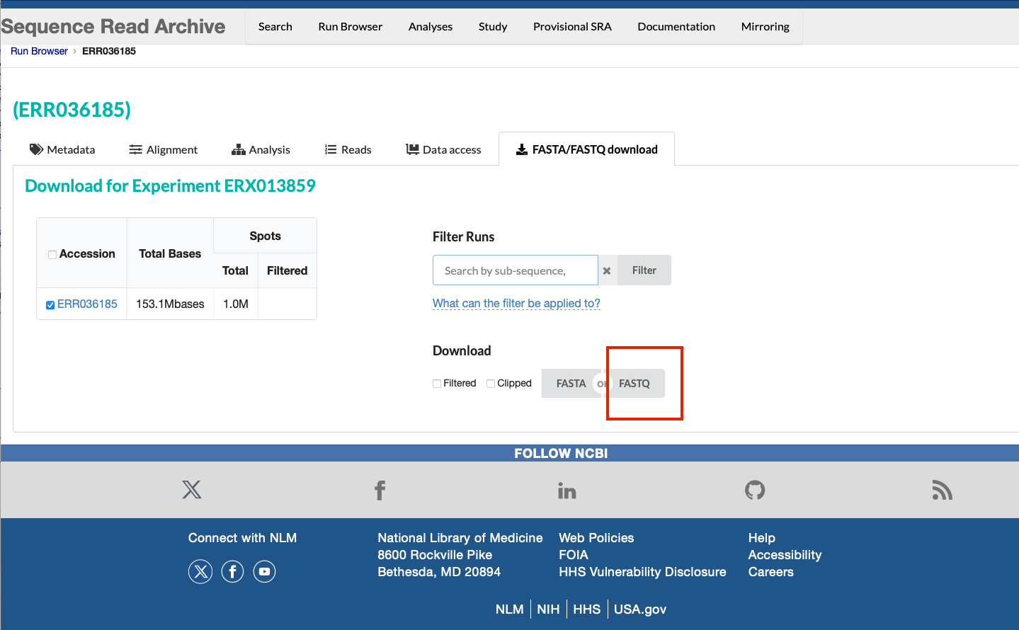Screen dimensions: 1019x630
Task: Focus the Search by sub-sequence field
Action: [515, 270]
